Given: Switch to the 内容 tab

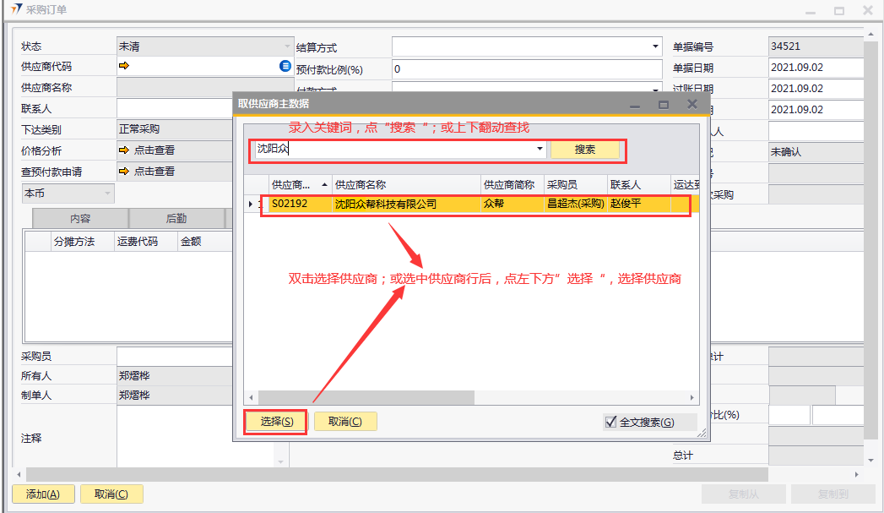Looking at the screenshot, I should coord(80,218).
